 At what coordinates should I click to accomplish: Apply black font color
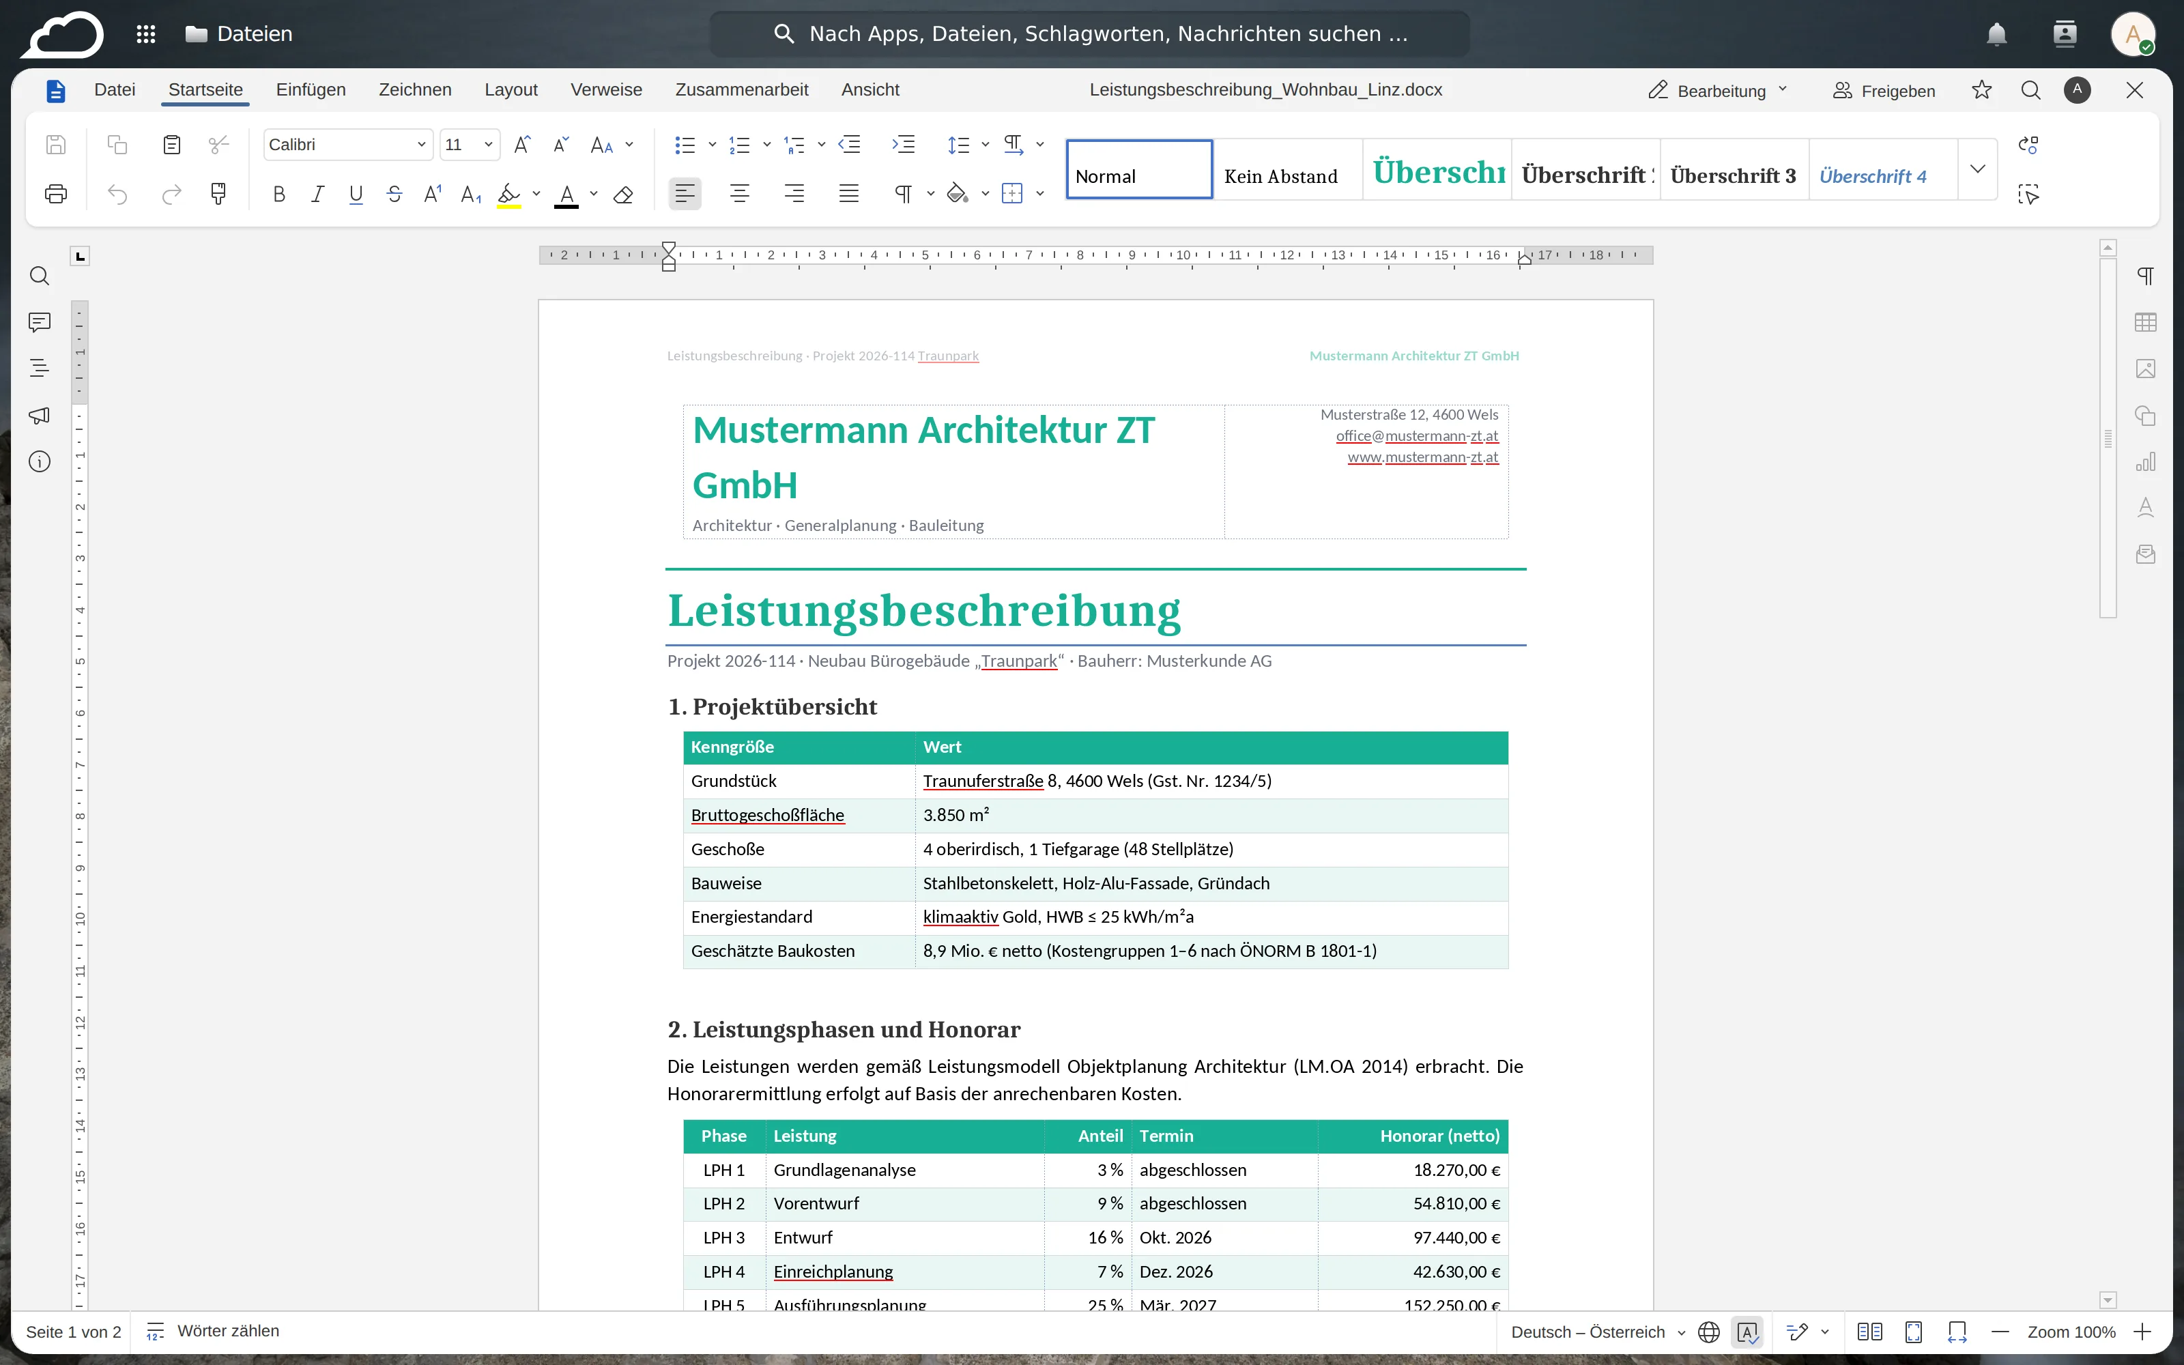tap(566, 194)
